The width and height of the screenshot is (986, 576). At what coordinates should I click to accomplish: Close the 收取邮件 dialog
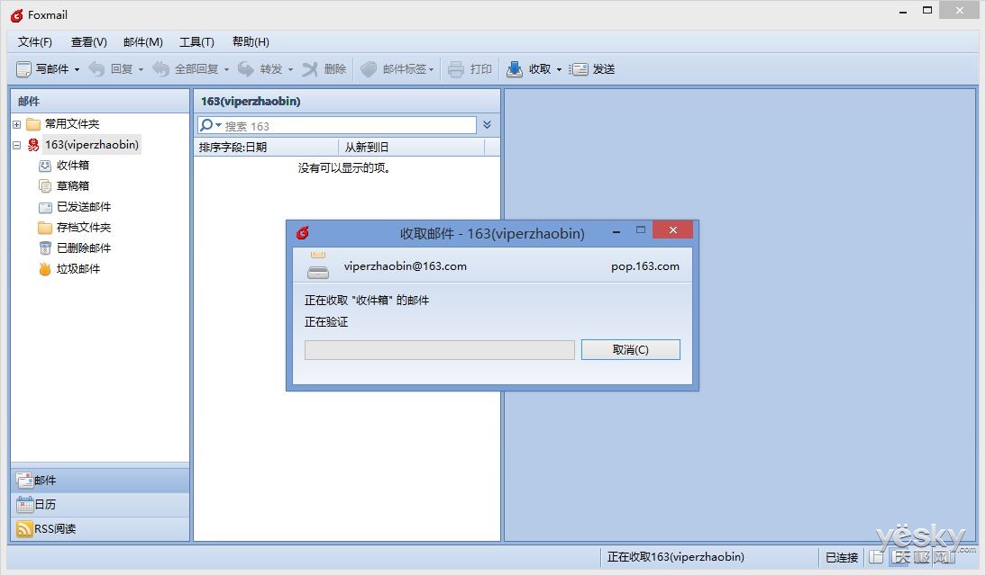point(673,229)
